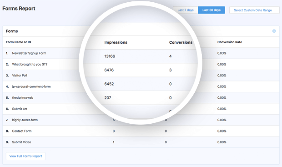Select the Submit Art form

20,109
